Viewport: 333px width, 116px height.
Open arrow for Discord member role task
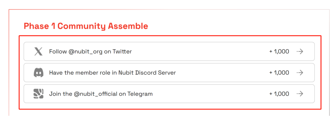click(x=300, y=73)
